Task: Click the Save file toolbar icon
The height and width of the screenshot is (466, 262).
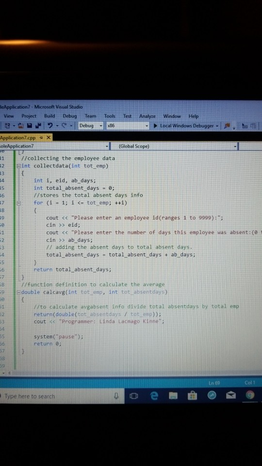Action: pos(30,126)
